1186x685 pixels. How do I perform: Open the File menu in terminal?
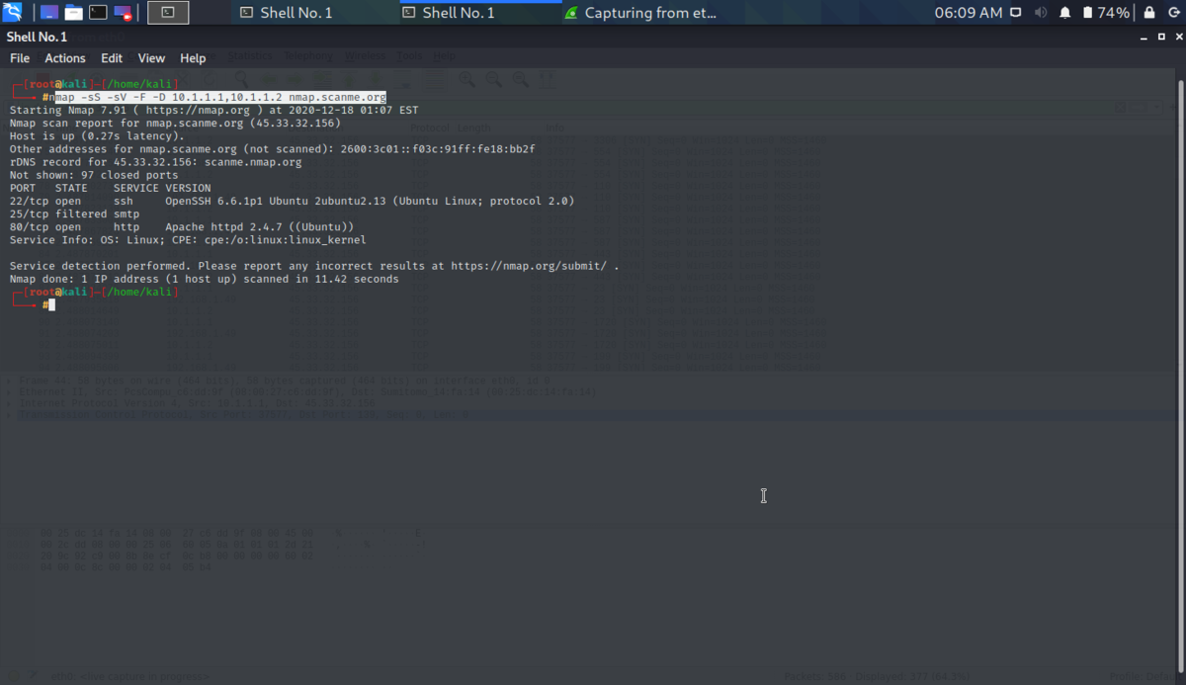pyautogui.click(x=20, y=58)
